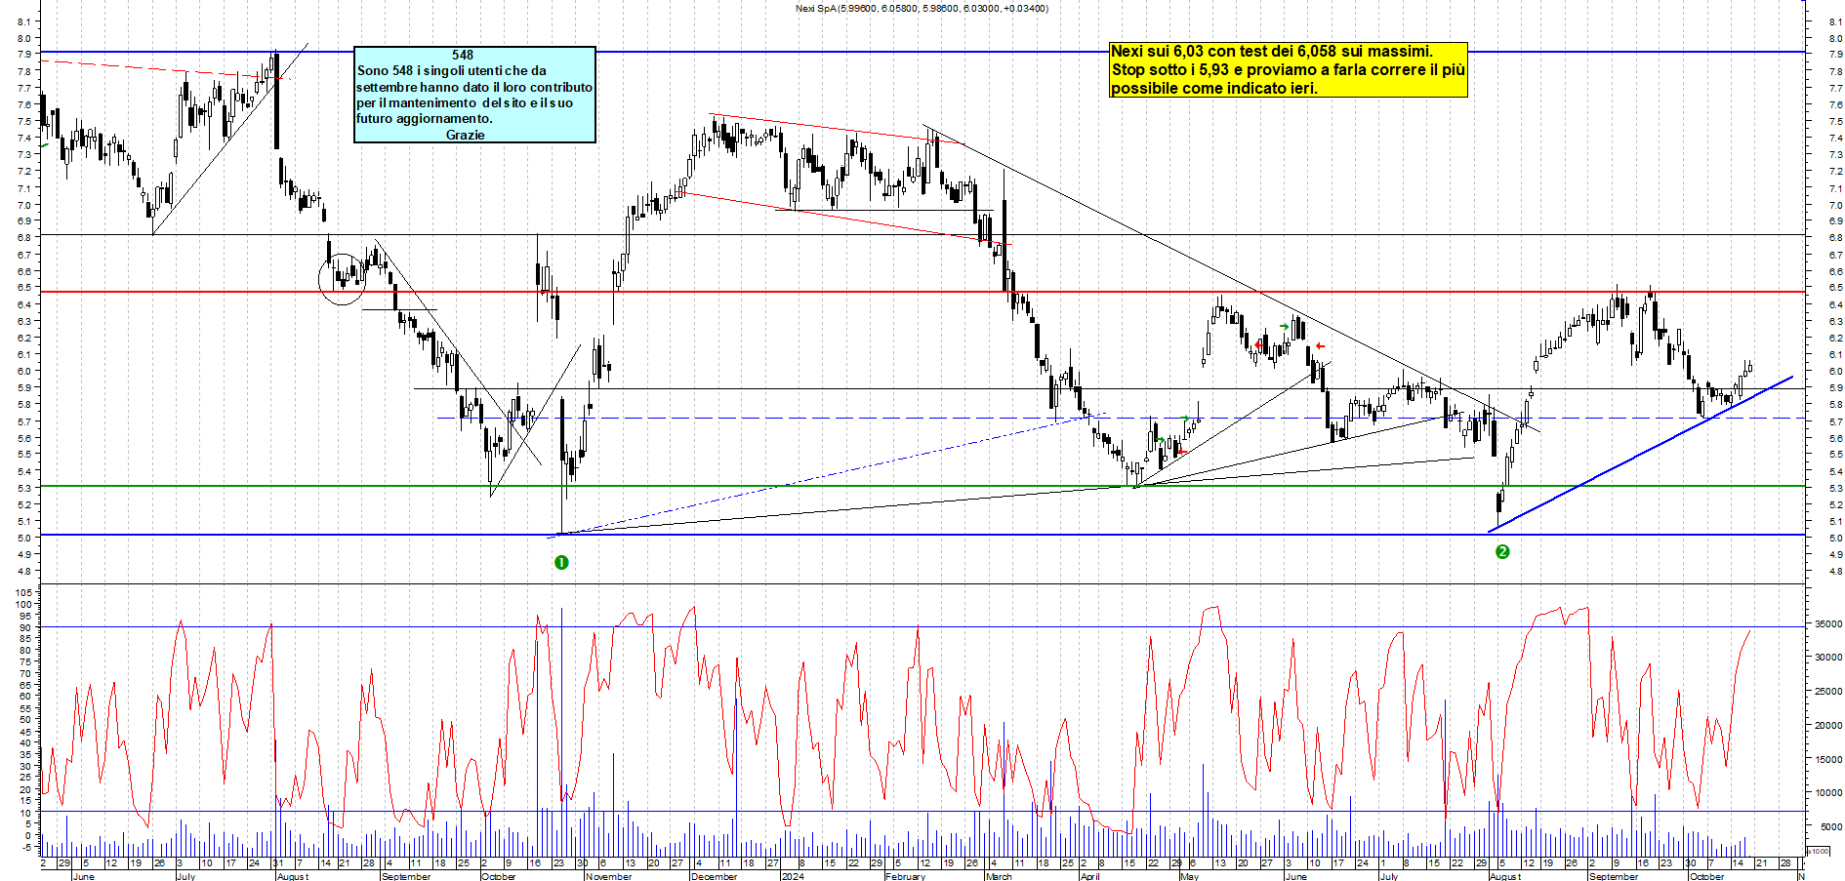Click the 4.8 label on right price axis
1845x881 pixels.
click(1835, 572)
